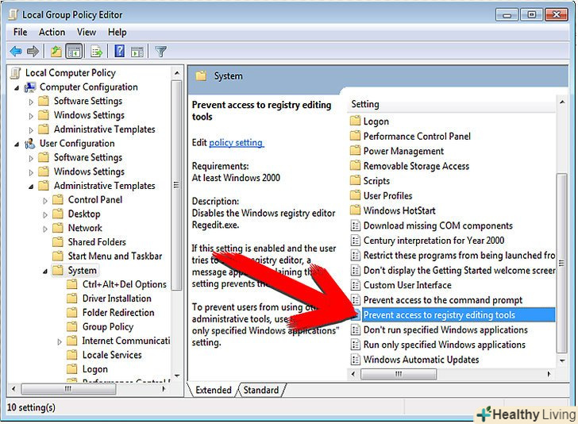The height and width of the screenshot is (424, 578).
Task: Click the settings list vertical scrollbar thumb
Action: click(562, 263)
